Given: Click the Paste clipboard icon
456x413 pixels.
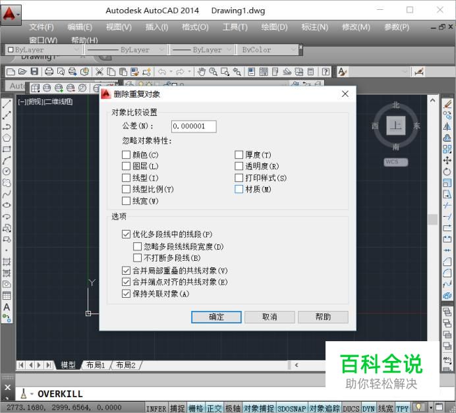Looking at the screenshot, I should click(123, 72).
